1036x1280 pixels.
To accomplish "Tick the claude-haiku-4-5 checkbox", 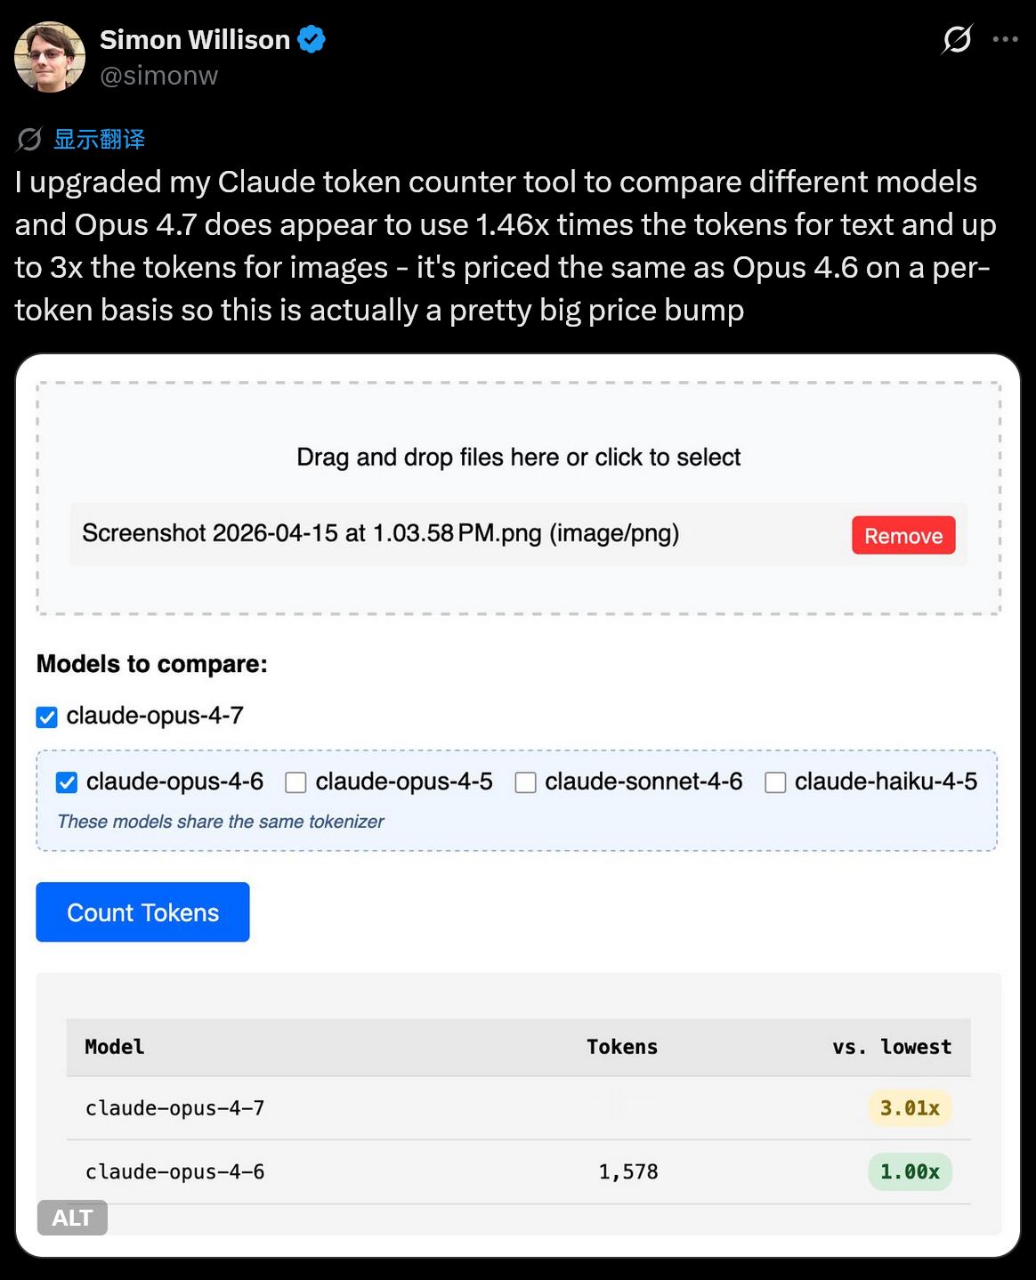I will pyautogui.click(x=775, y=782).
